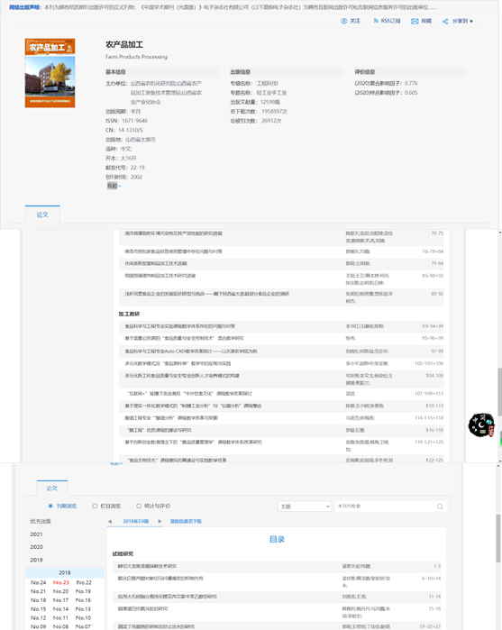Select the 栏目浏览 radio button
The width and height of the screenshot is (502, 630).
[x=95, y=507]
